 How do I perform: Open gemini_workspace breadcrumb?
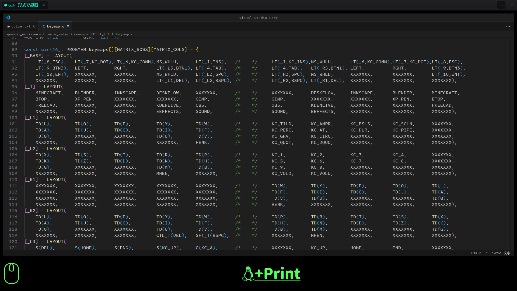point(24,34)
